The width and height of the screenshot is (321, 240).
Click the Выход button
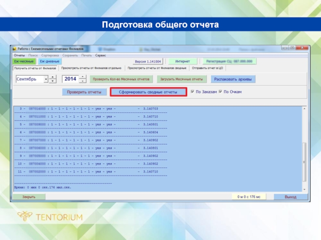291,197
